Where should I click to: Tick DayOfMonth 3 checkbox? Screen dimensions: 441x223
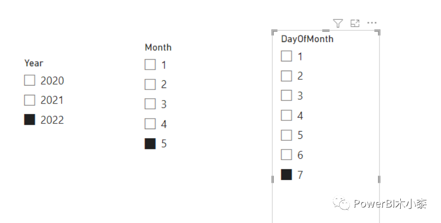tap(286, 95)
